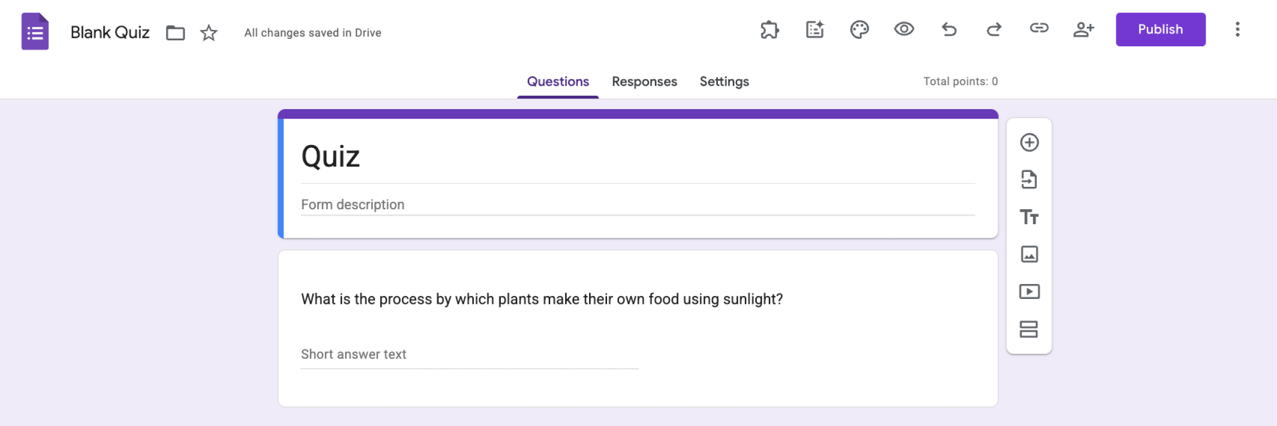Publish the quiz
Screen dimensions: 1277x426
click(1160, 29)
